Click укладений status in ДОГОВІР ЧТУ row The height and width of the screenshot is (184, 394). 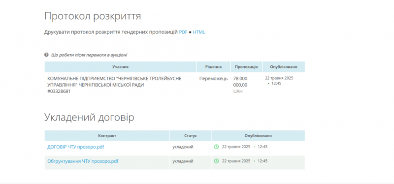(183, 147)
